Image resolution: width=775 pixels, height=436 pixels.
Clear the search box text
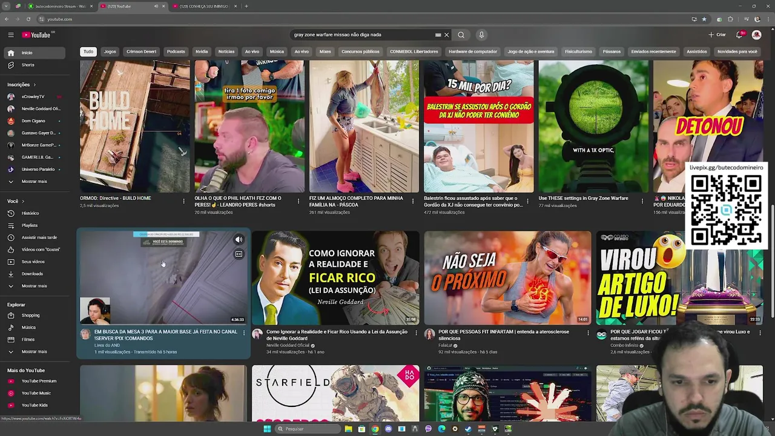[x=447, y=35]
